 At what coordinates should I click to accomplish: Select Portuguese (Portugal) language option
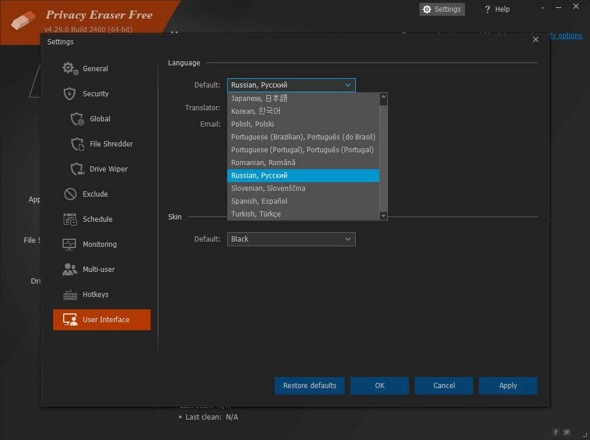tap(303, 149)
